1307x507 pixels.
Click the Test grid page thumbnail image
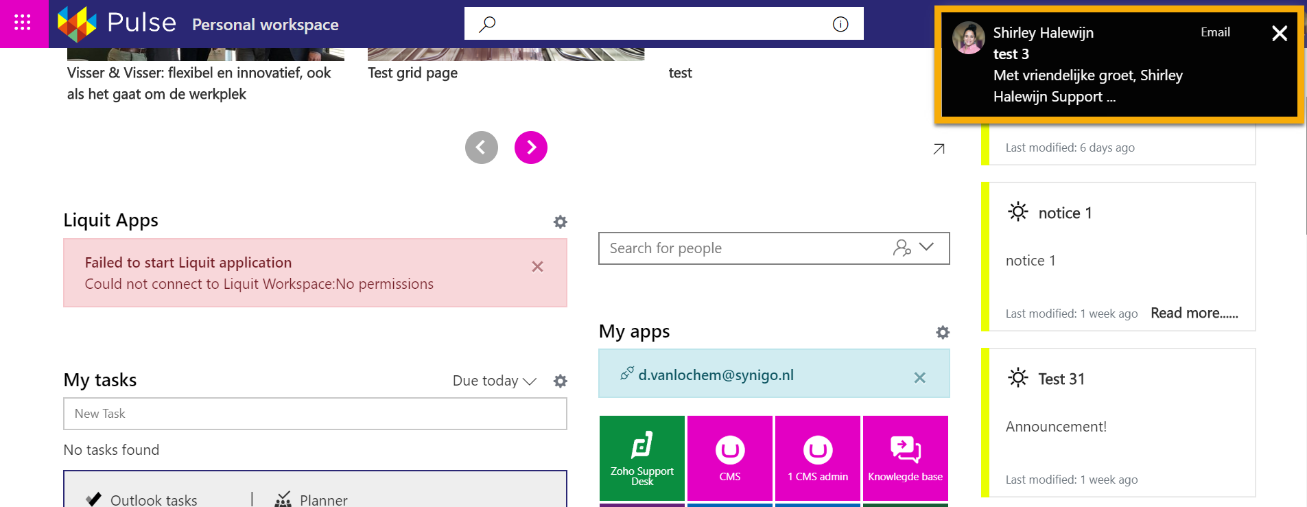506,54
